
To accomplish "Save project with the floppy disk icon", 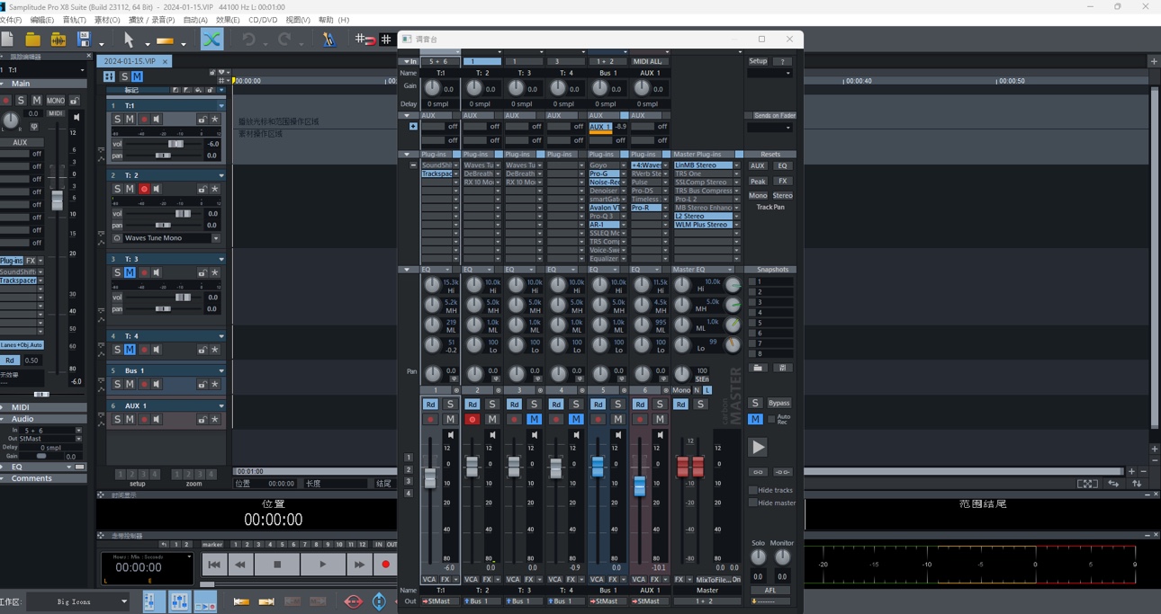I will click(84, 40).
